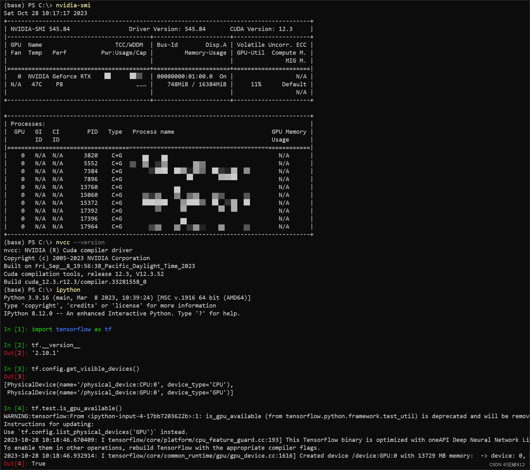Screen dimensions: 530x470
Task: Click the 'Python 3.9.16' version line
Action: (127, 298)
